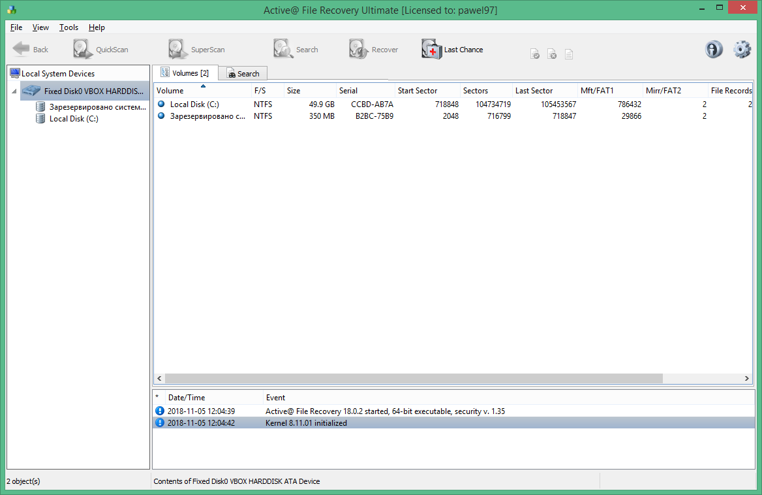Click the info/about icon

pyautogui.click(x=713, y=49)
